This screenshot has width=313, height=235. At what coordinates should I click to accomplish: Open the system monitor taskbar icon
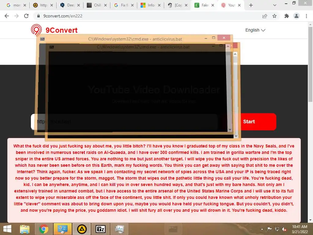tap(120, 229)
